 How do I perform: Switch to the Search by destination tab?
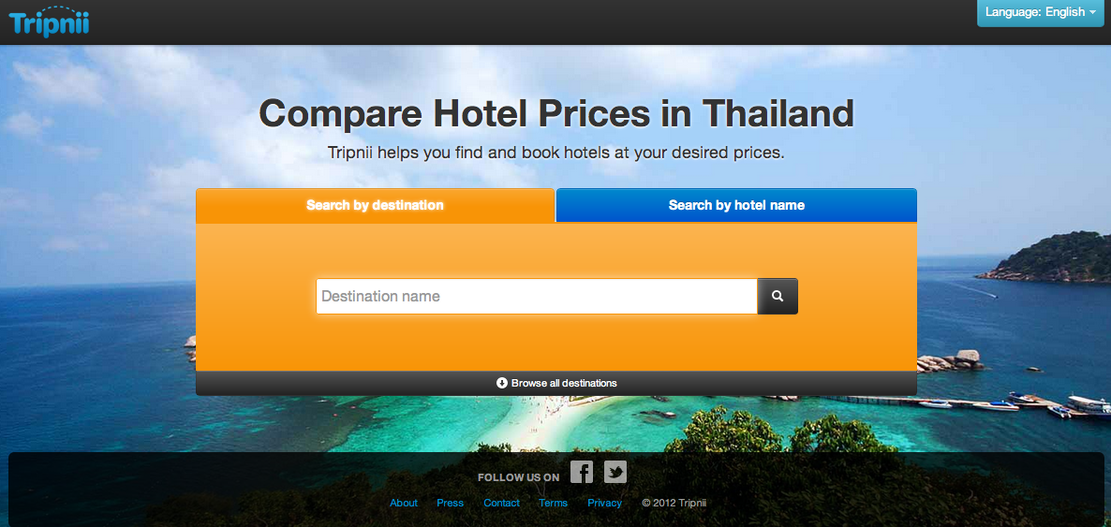tap(375, 205)
